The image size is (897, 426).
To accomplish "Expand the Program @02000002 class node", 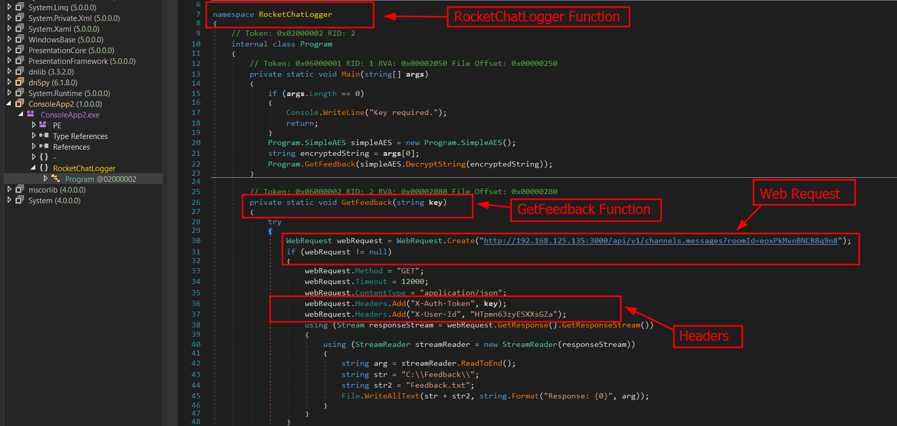I will pyautogui.click(x=45, y=179).
